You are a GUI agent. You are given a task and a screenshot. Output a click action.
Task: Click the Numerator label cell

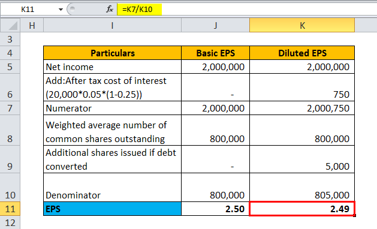pyautogui.click(x=112, y=108)
